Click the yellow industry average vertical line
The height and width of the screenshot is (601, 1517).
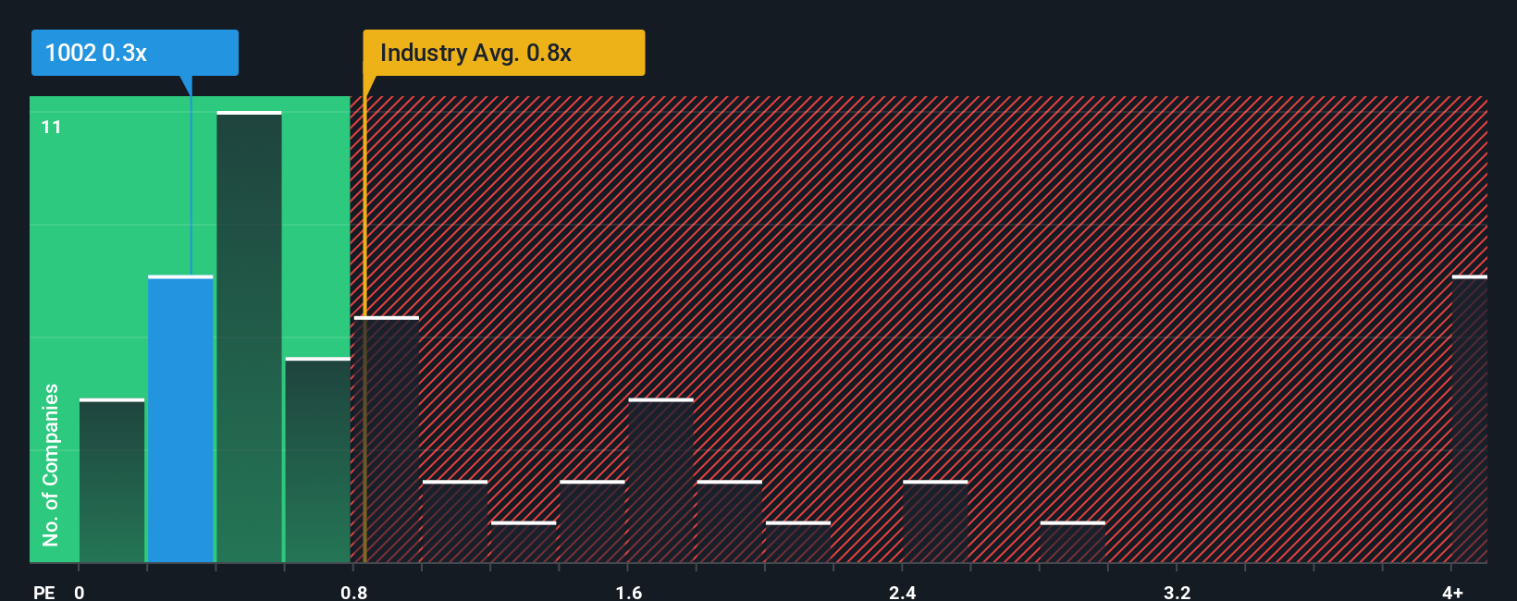(364, 329)
